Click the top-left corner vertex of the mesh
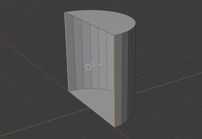This screenshot has height=139, width=202. (x=64, y=12)
